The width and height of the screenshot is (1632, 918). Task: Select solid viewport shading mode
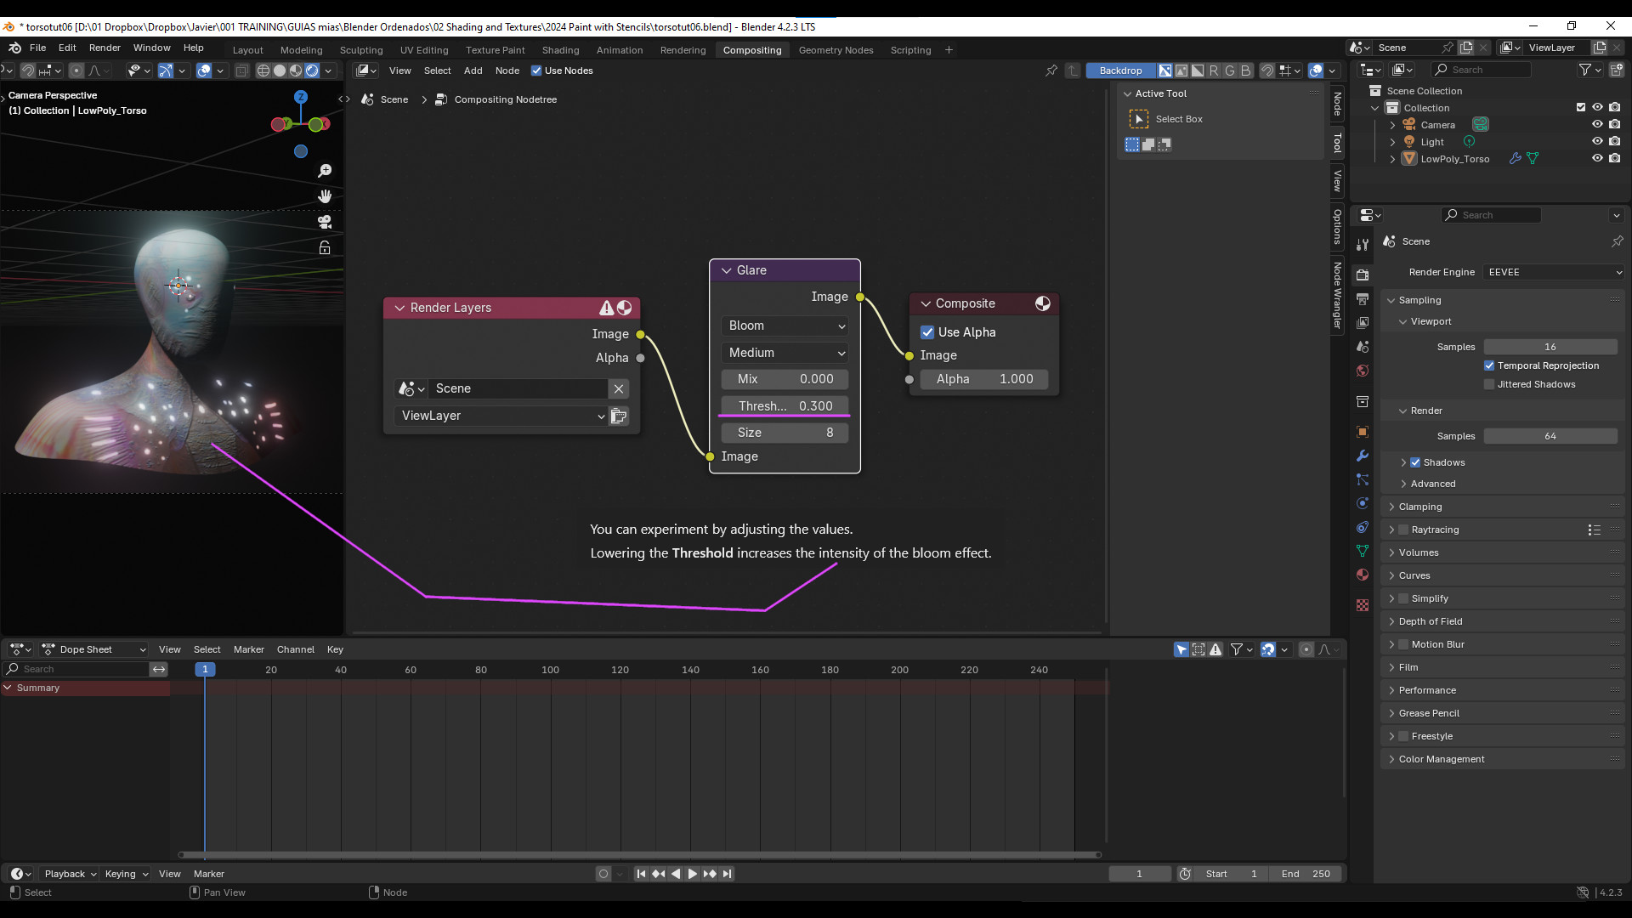[x=280, y=71]
